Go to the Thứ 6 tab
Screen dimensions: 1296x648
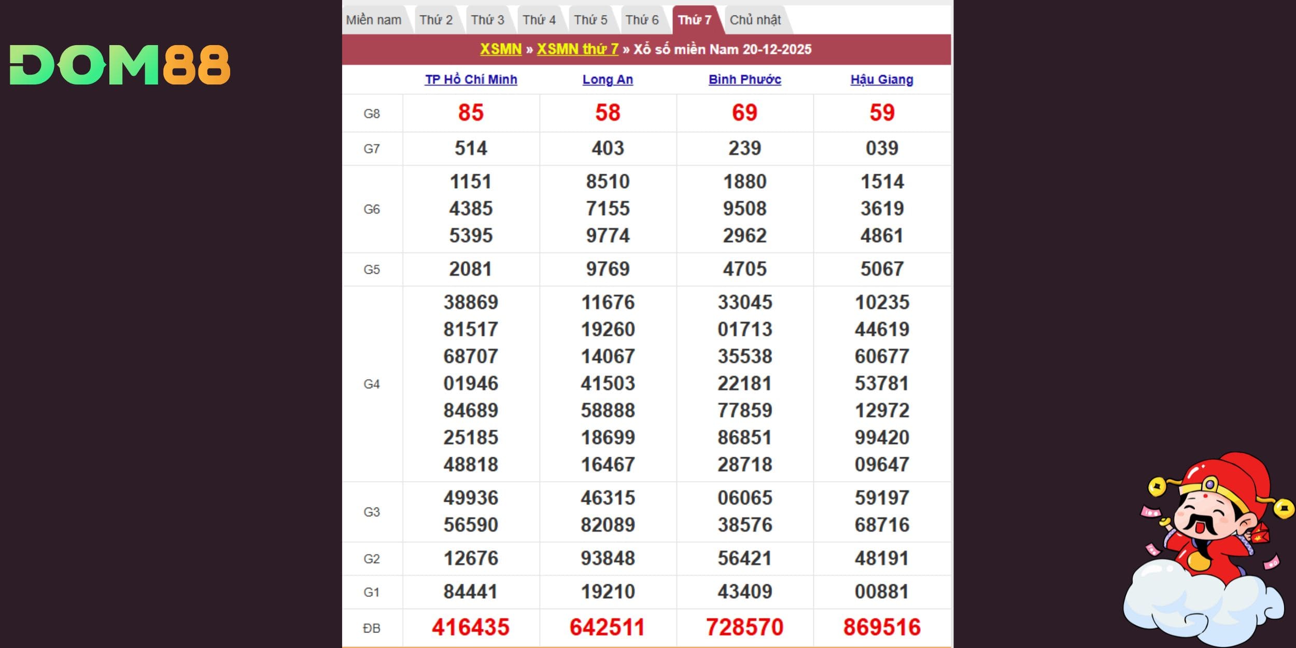[642, 20]
